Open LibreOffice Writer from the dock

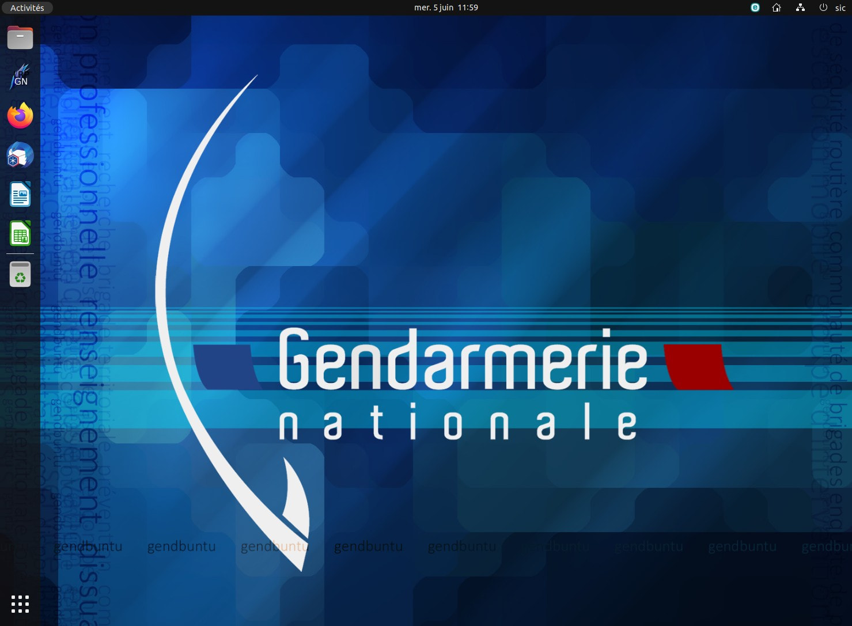coord(20,194)
